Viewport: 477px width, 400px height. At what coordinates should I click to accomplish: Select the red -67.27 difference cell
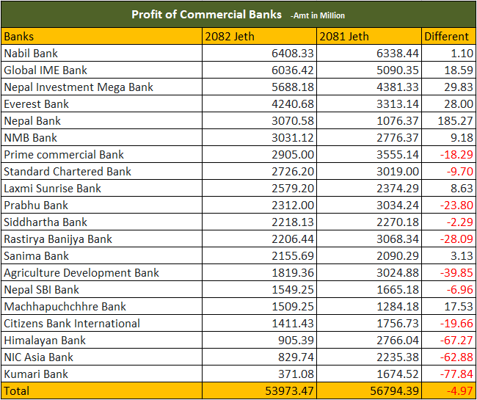tap(448, 340)
